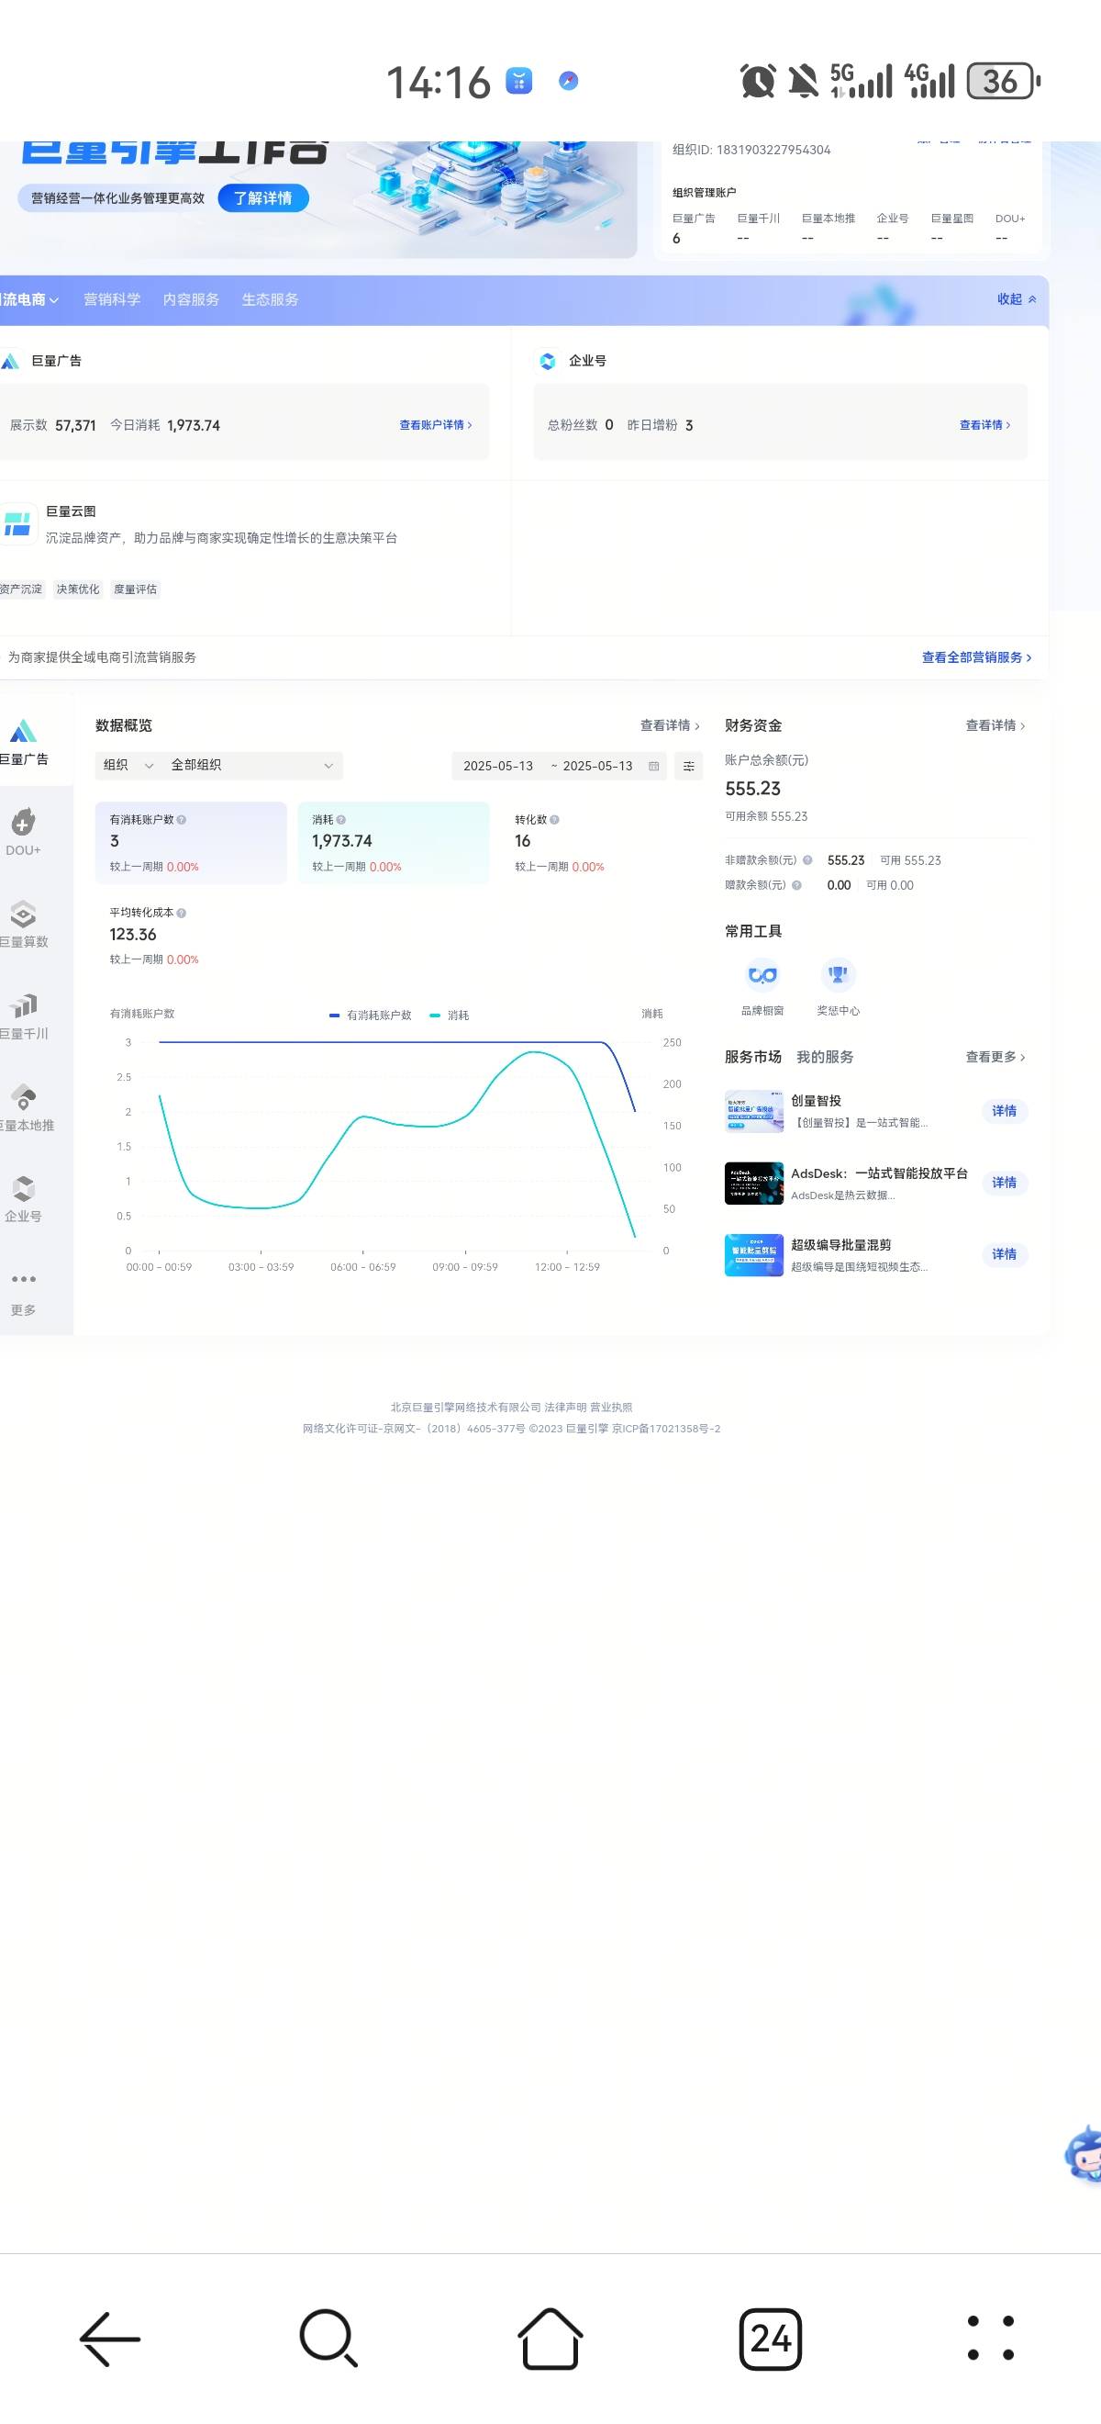
Task: Click 详情 button for 创量智投
Action: pyautogui.click(x=1004, y=1111)
